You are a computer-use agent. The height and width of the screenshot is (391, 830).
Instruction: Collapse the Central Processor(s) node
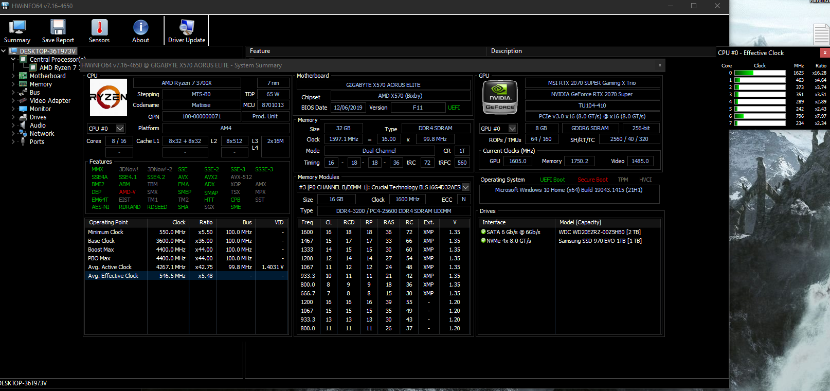pyautogui.click(x=13, y=59)
